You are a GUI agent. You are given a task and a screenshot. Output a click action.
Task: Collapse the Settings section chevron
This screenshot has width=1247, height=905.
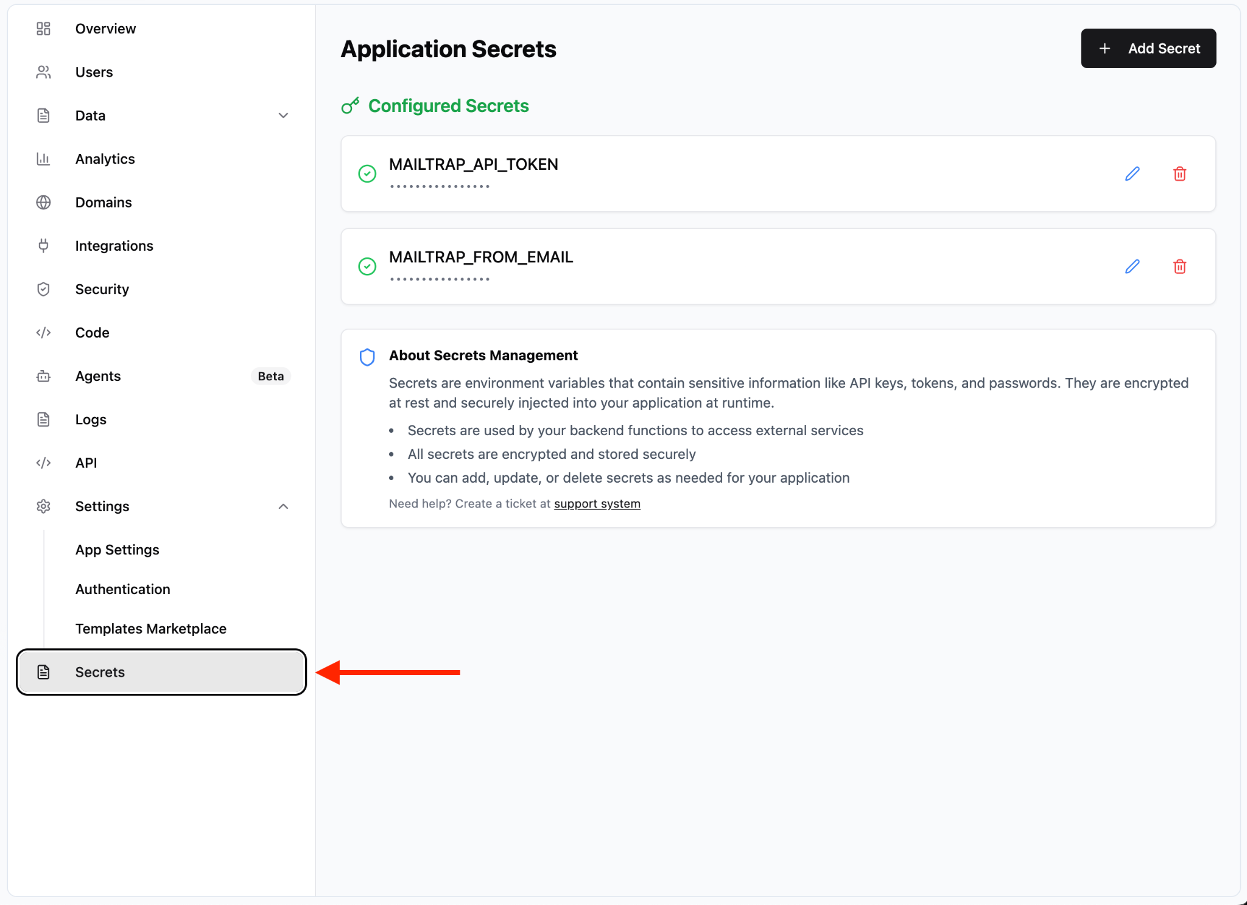[x=283, y=506]
